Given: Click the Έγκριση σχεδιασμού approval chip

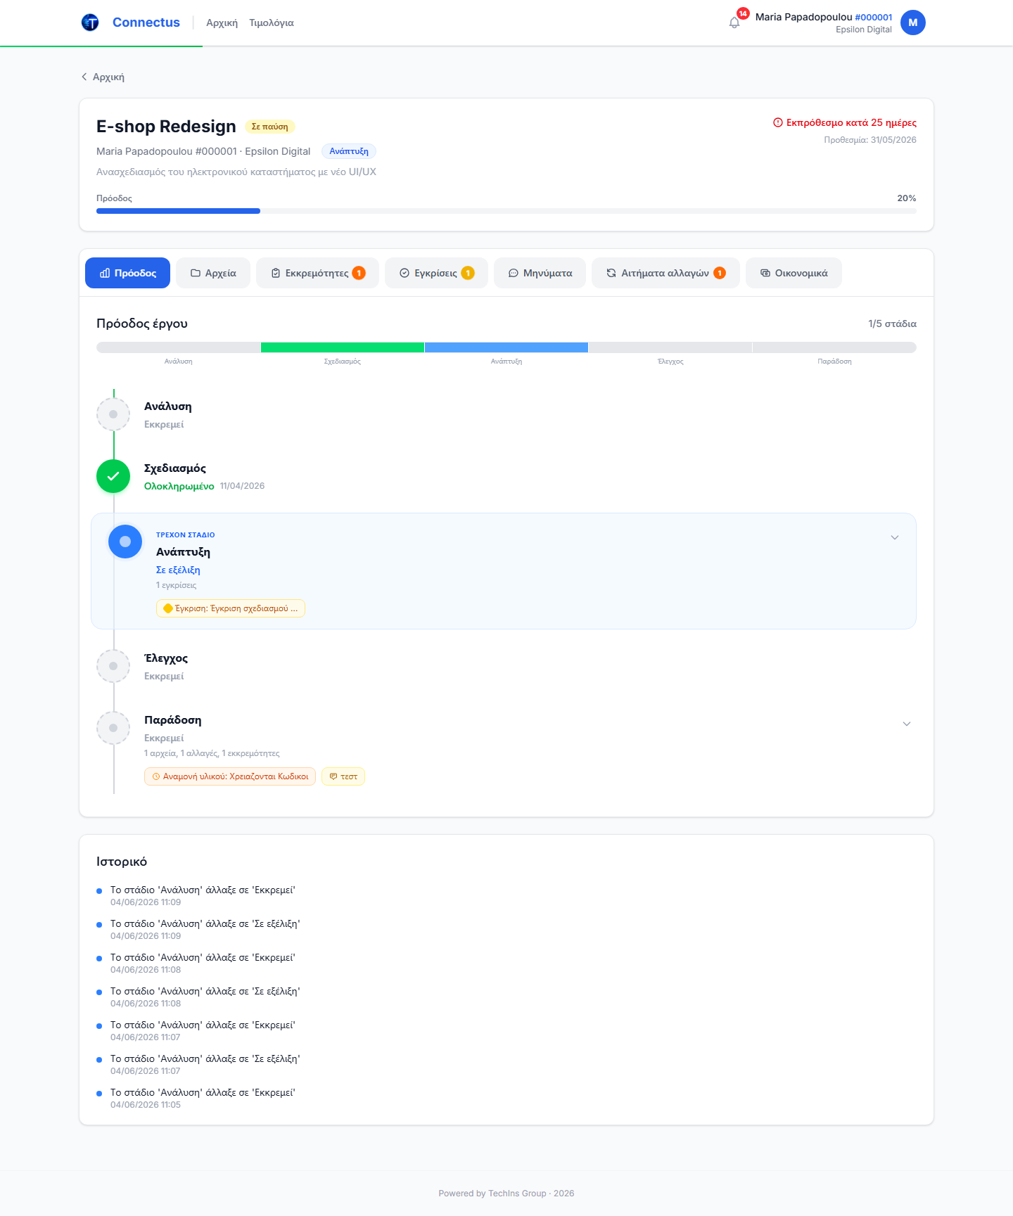Looking at the screenshot, I should [x=231, y=608].
